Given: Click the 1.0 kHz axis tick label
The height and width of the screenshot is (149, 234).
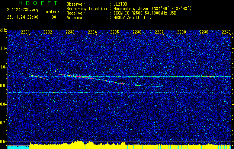Looking at the screenshot, I should (4, 67).
